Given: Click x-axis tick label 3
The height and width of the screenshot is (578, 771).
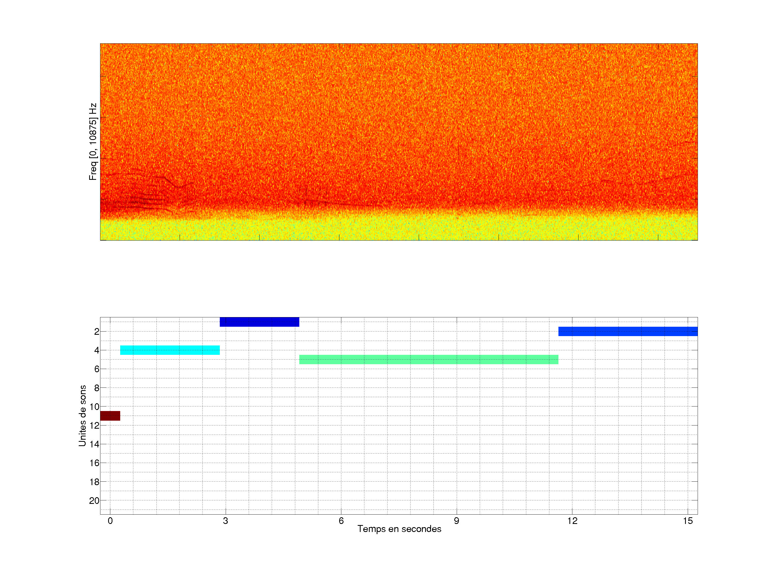Looking at the screenshot, I should (225, 521).
